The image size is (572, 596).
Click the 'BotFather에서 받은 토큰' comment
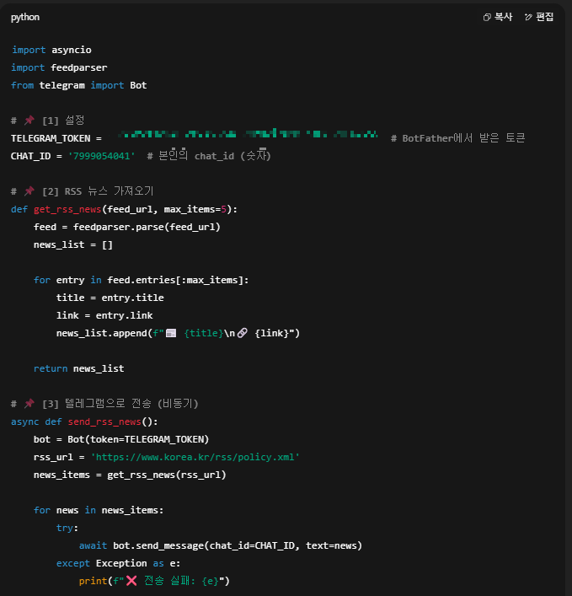pyautogui.click(x=457, y=138)
